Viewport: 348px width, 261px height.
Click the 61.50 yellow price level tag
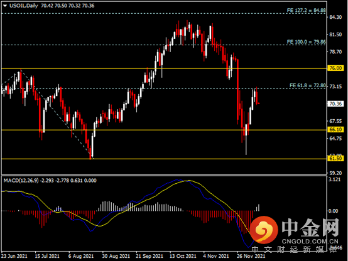(x=335, y=158)
